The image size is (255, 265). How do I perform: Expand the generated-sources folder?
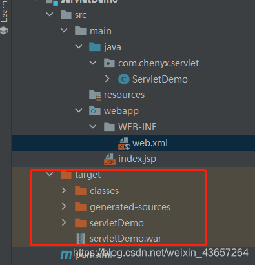[x=64, y=206]
